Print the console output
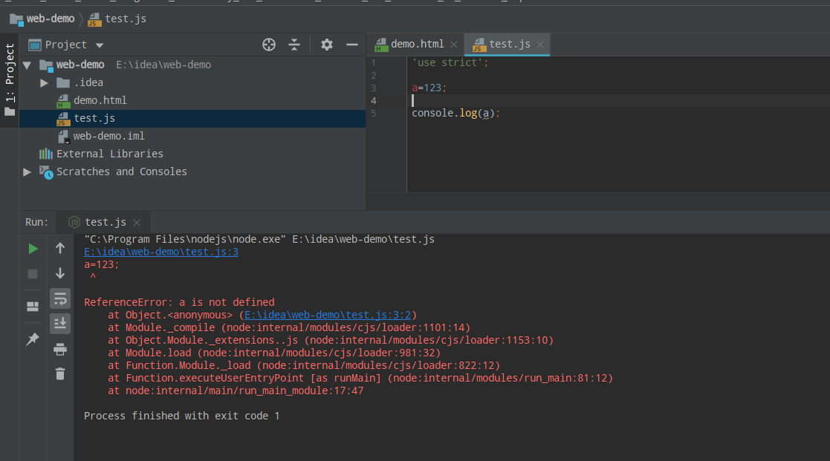This screenshot has height=461, width=830. tap(60, 349)
